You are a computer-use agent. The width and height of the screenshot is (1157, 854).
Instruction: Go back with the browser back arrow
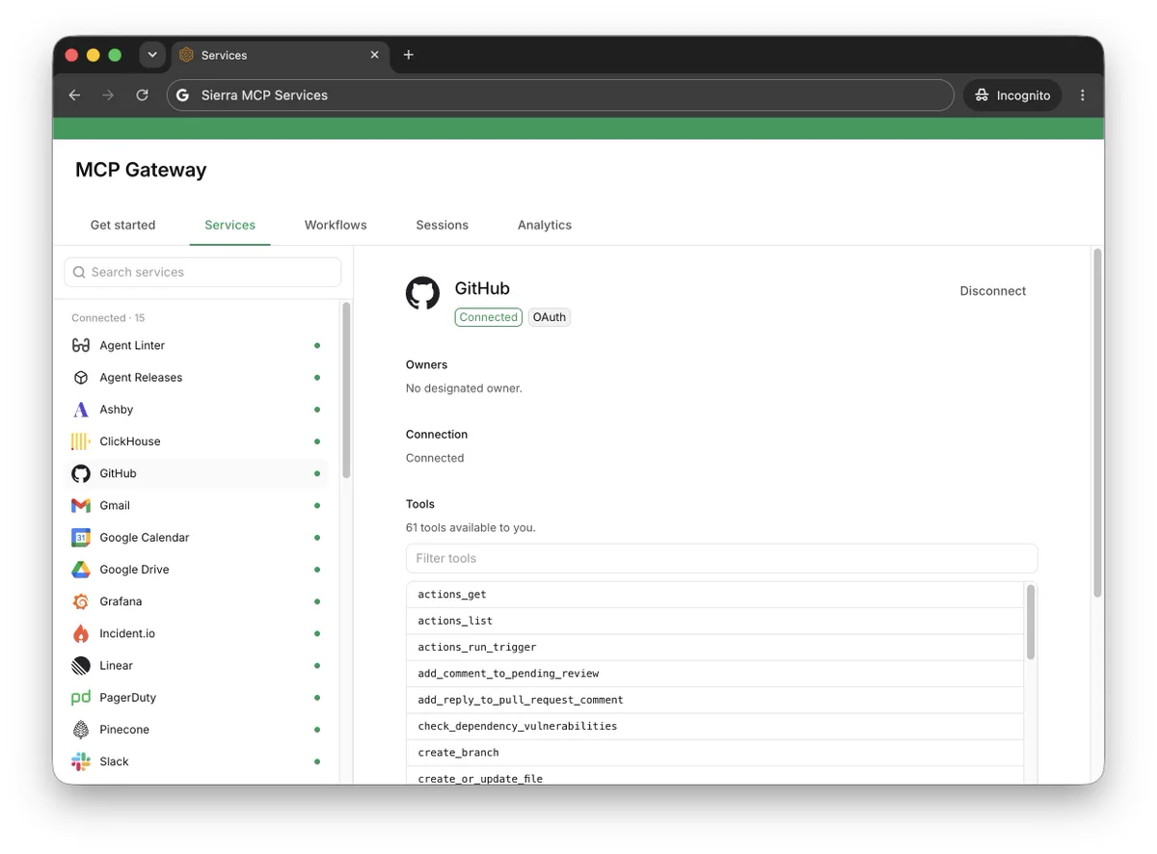[74, 95]
